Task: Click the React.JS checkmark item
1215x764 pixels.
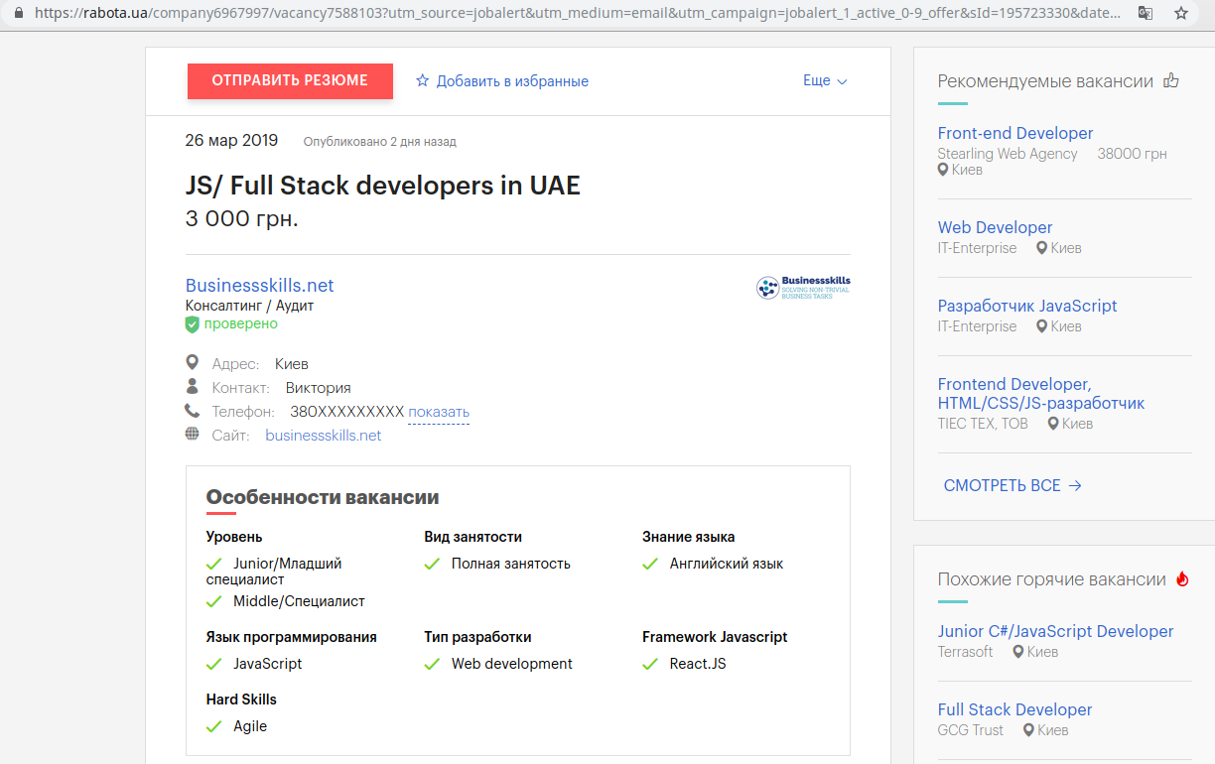Action: point(697,664)
